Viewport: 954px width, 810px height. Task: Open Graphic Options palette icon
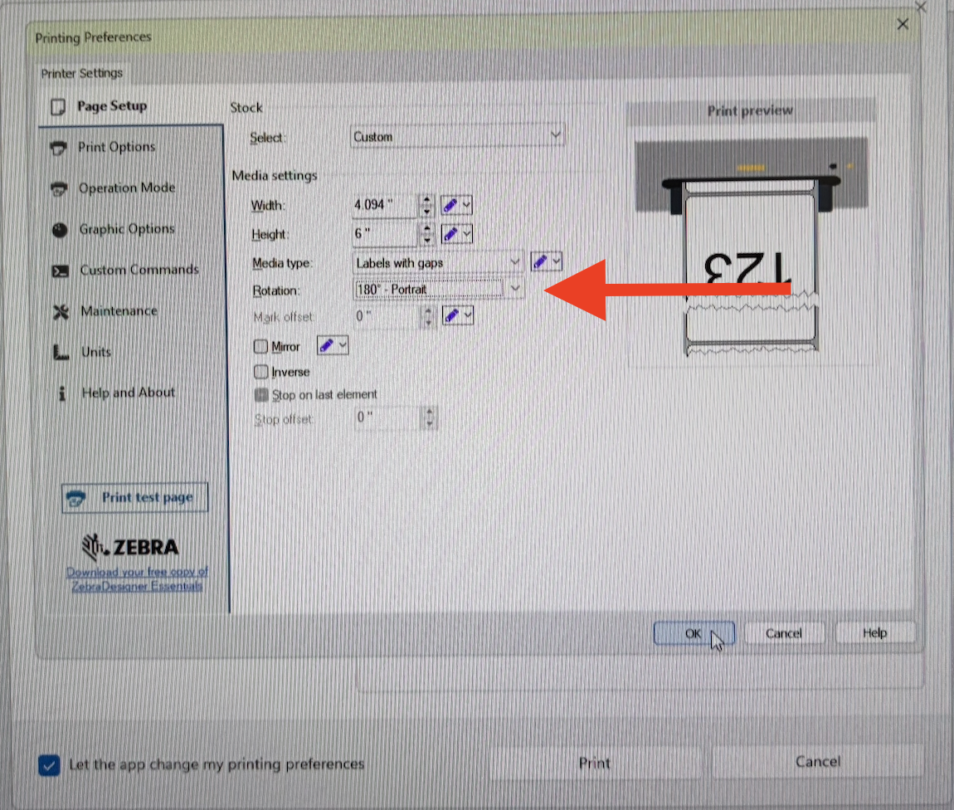(60, 229)
